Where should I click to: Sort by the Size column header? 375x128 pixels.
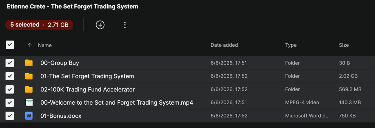(x=344, y=45)
